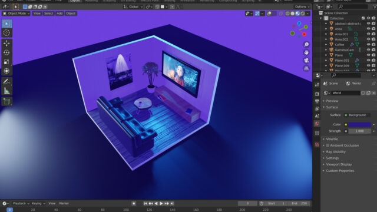Click the Zoom viewport magnifier icon
The height and width of the screenshot is (212, 377).
pyautogui.click(x=306, y=45)
